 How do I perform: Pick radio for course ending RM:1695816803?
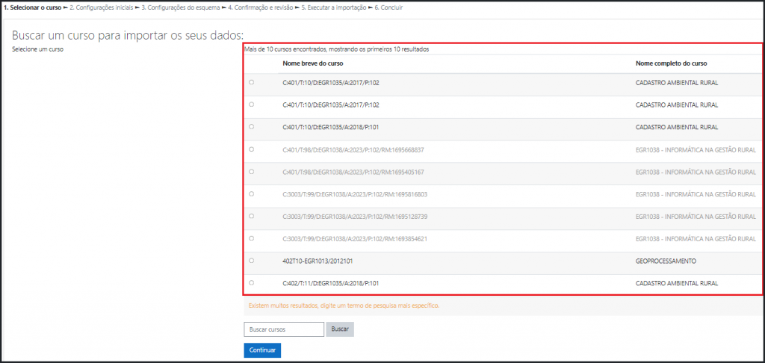(x=251, y=194)
